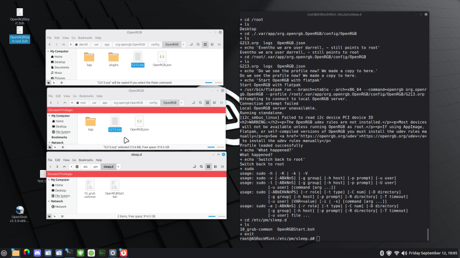Open the OpenShot desktop icon
460x258 pixels.
click(x=20, y=212)
